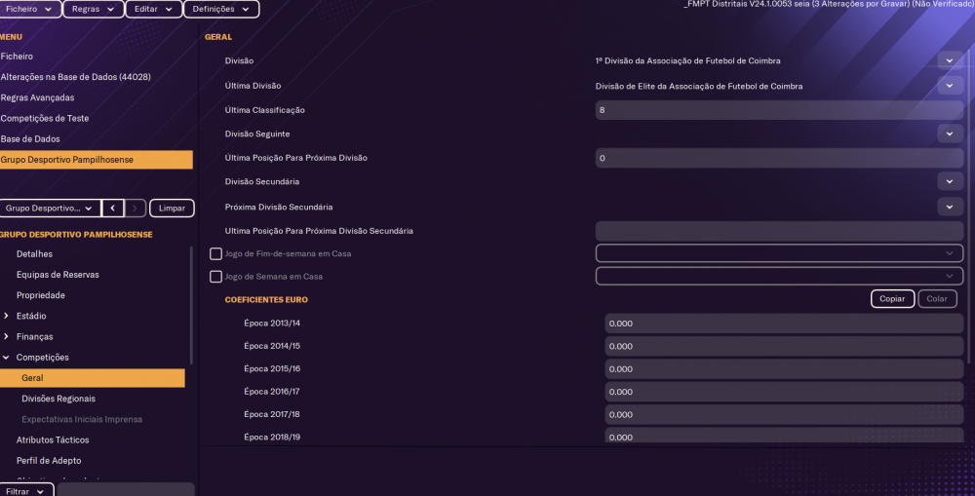Click the GERAL section heading
This screenshot has width=975, height=496.
tap(218, 37)
